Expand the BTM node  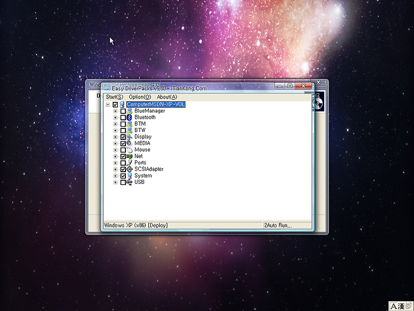pos(116,124)
